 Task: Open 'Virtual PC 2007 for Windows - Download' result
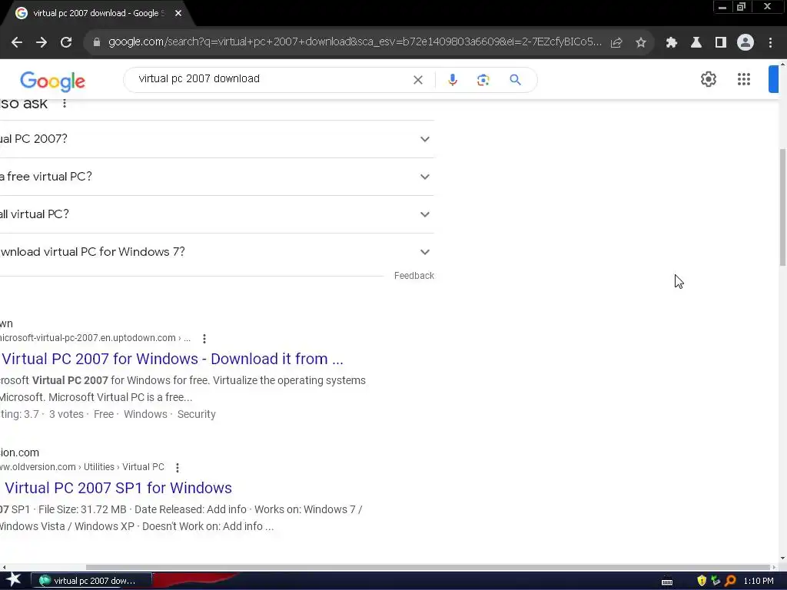point(171,360)
